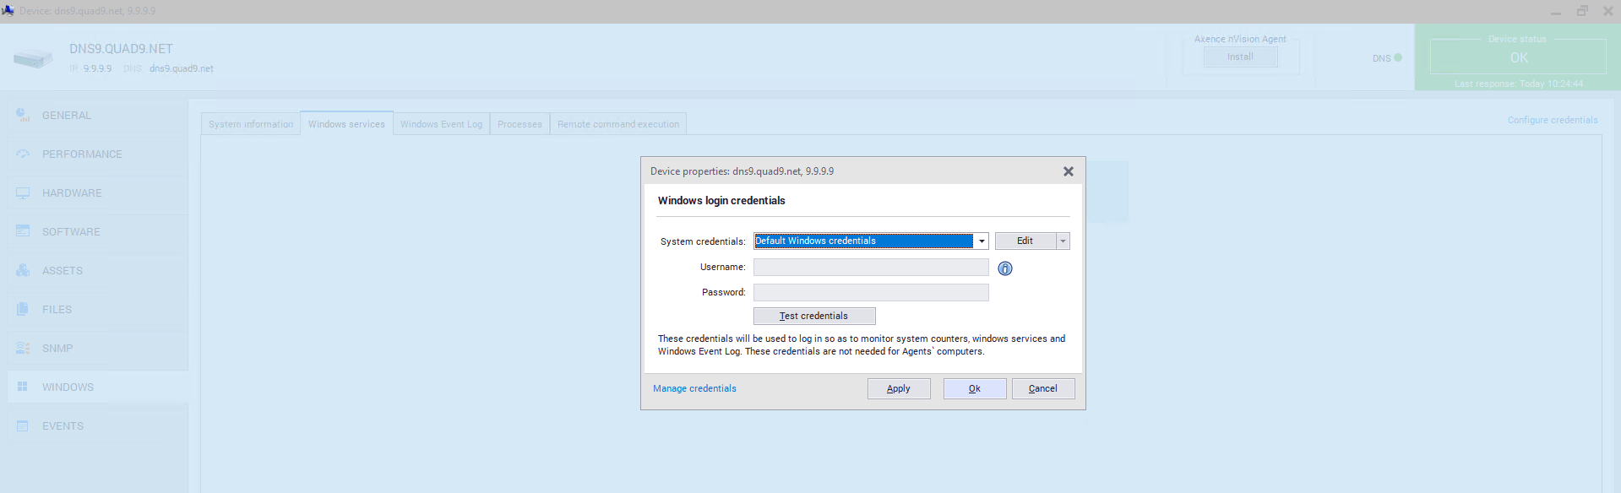Click the Performance gauge icon
1621x493 pixels.
click(23, 154)
